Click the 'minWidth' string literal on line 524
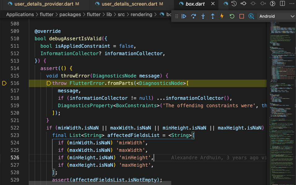Viewport: 296px width, 185px height. coord(130,143)
